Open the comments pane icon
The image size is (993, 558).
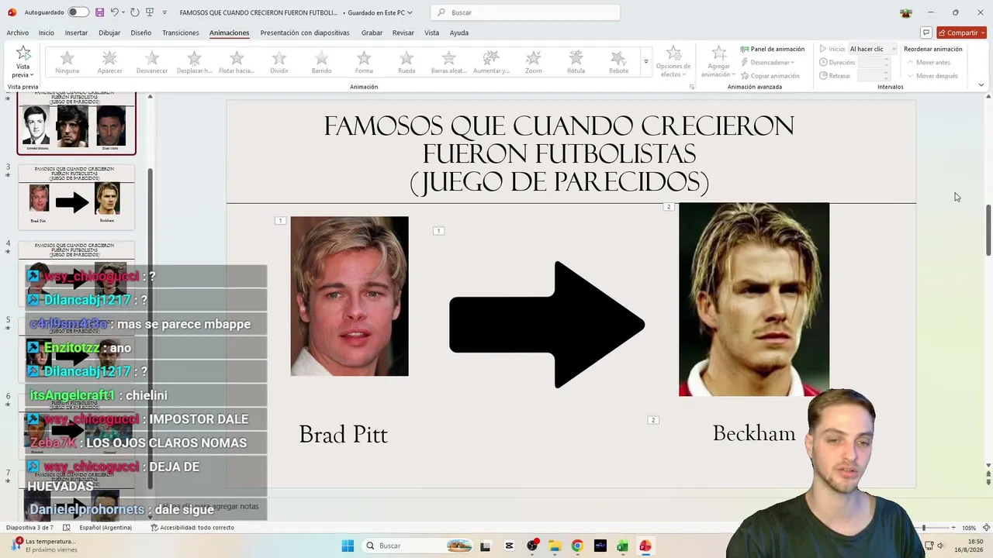click(x=926, y=33)
